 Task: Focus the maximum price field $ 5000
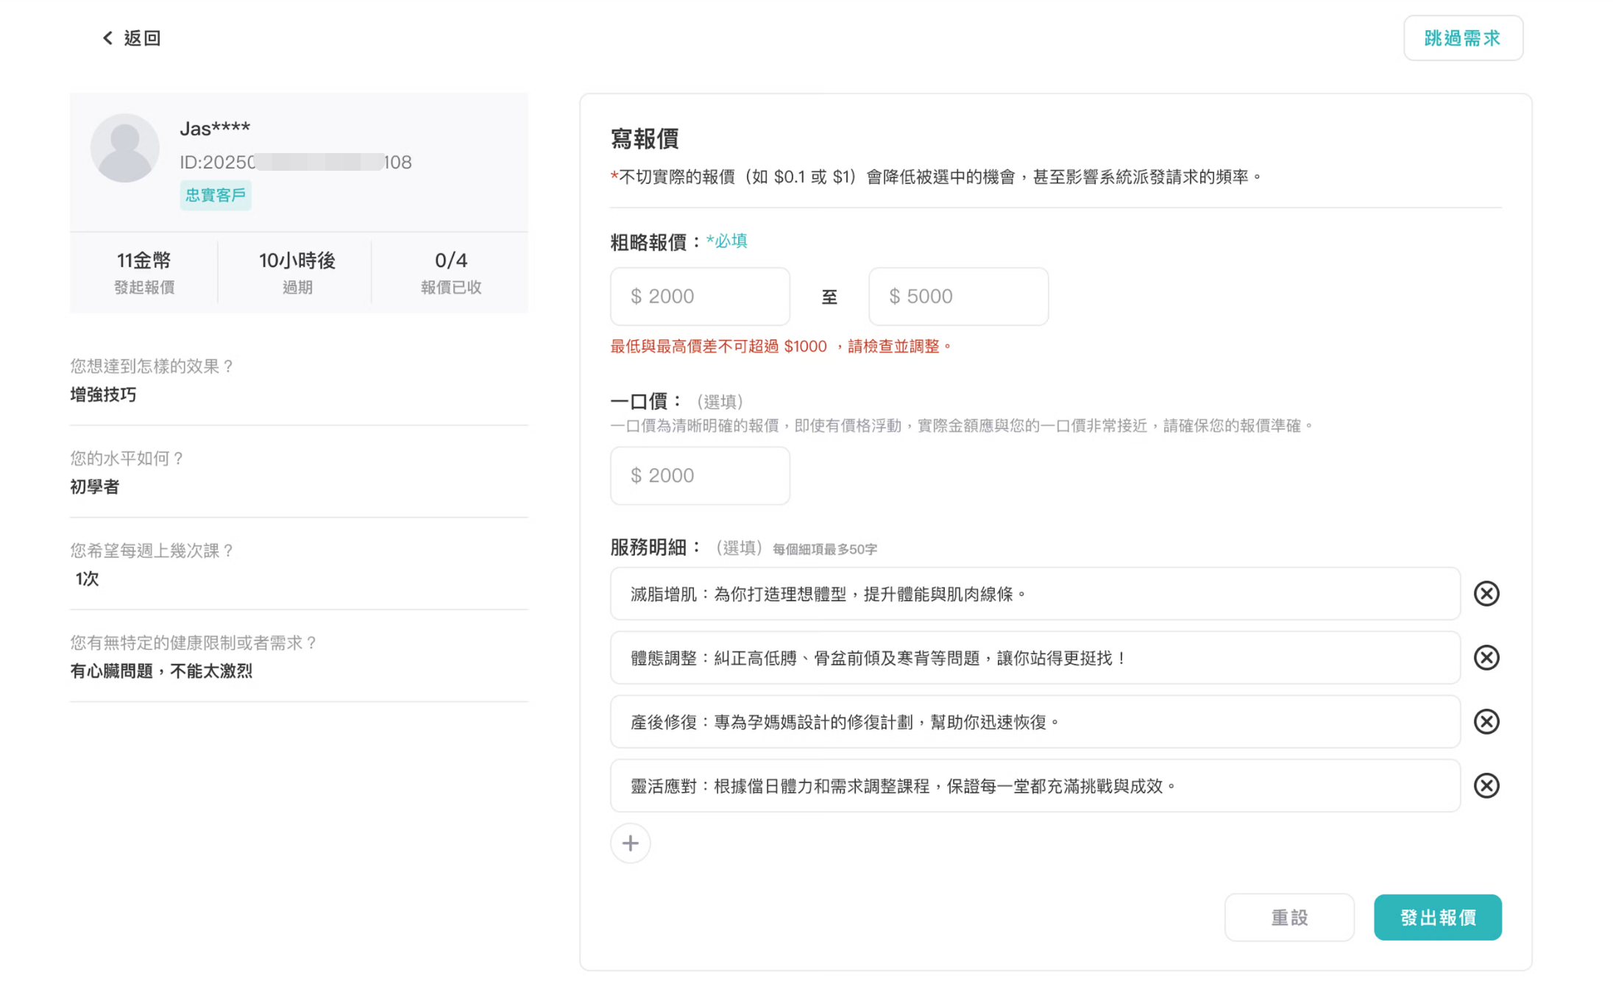pyautogui.click(x=958, y=296)
